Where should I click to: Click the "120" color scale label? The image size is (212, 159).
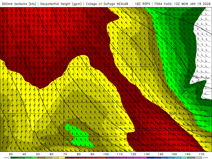(133, 154)
